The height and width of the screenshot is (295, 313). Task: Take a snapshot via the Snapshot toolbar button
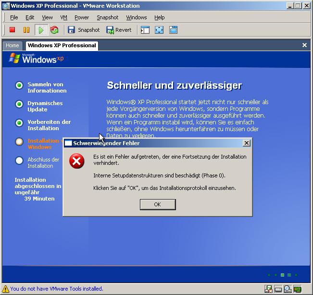(x=84, y=30)
